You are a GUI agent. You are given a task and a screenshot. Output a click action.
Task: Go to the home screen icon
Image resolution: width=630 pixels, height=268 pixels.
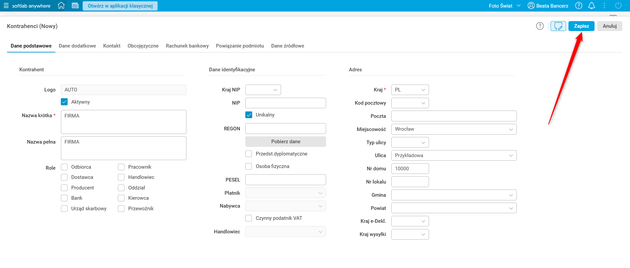[61, 6]
